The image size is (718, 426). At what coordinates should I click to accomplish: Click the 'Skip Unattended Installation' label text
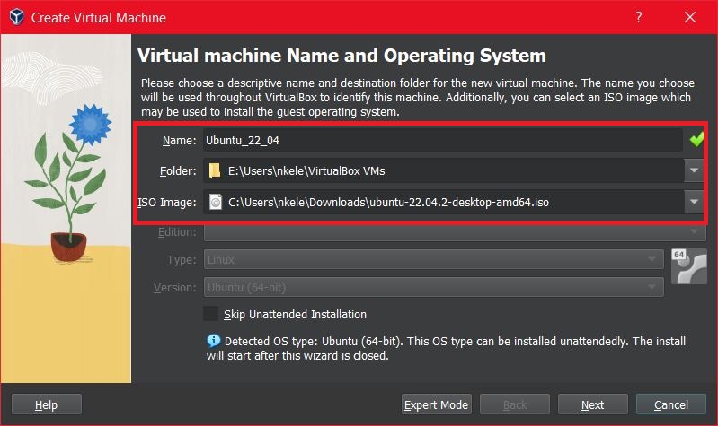295,315
